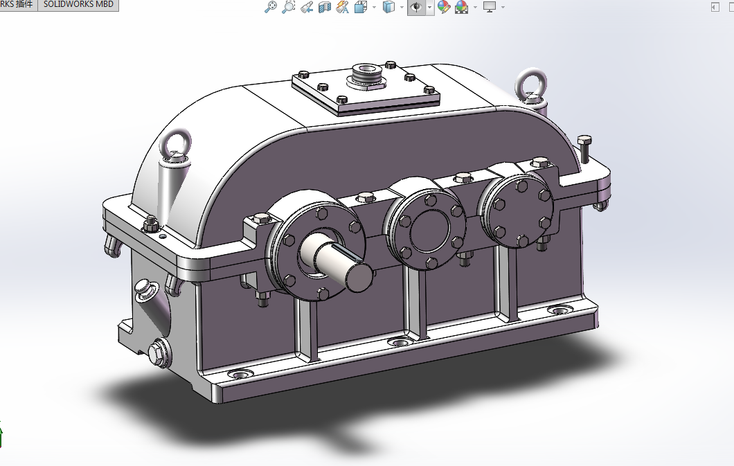Expand the Display Style dropdown arrow
The width and height of the screenshot is (734, 466).
click(x=402, y=7)
